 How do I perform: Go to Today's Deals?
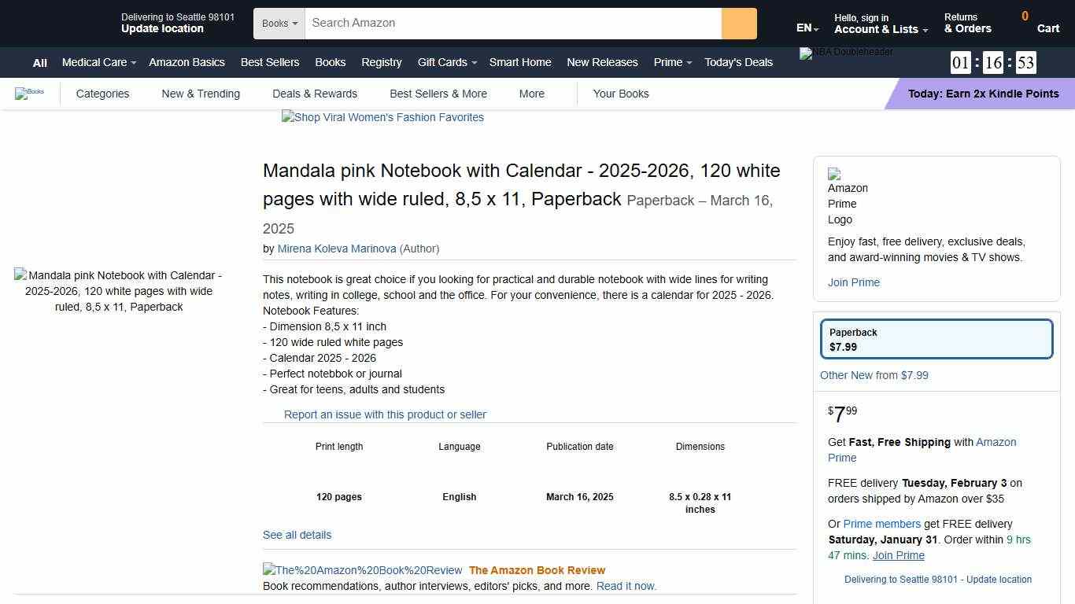(x=738, y=62)
